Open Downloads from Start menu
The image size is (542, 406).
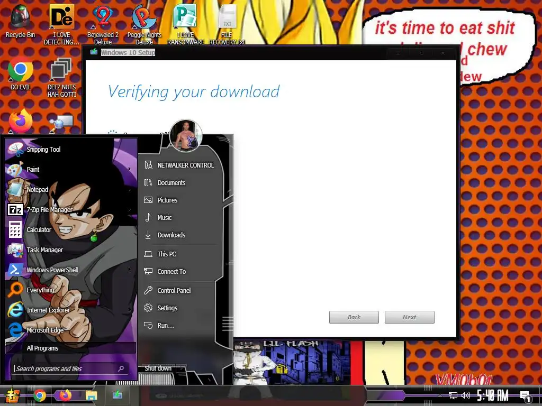point(179,235)
